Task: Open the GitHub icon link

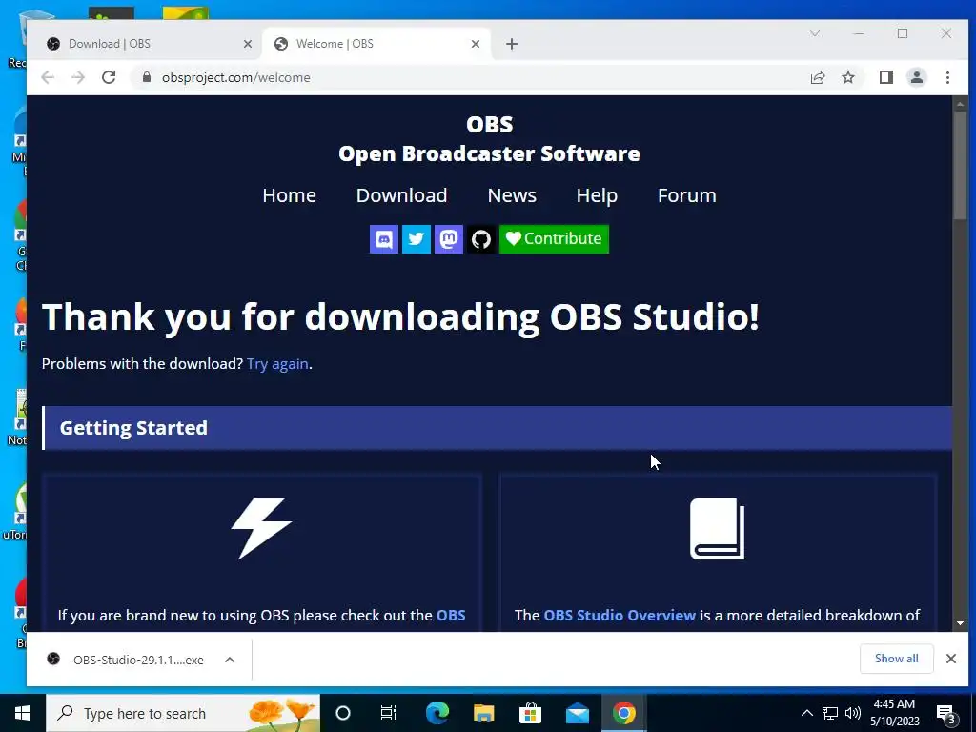Action: pos(481,239)
